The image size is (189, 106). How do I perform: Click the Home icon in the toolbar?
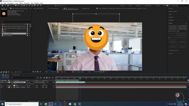click(x=2, y=6)
